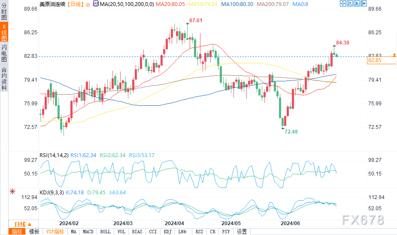Screen dimensions: 397x235
Task: Click the VIP指标 button
Action: 55,232
